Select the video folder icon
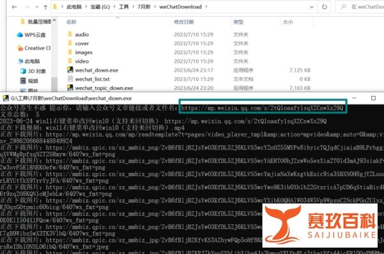This screenshot has height=254, width=384. pyautogui.click(x=70, y=61)
